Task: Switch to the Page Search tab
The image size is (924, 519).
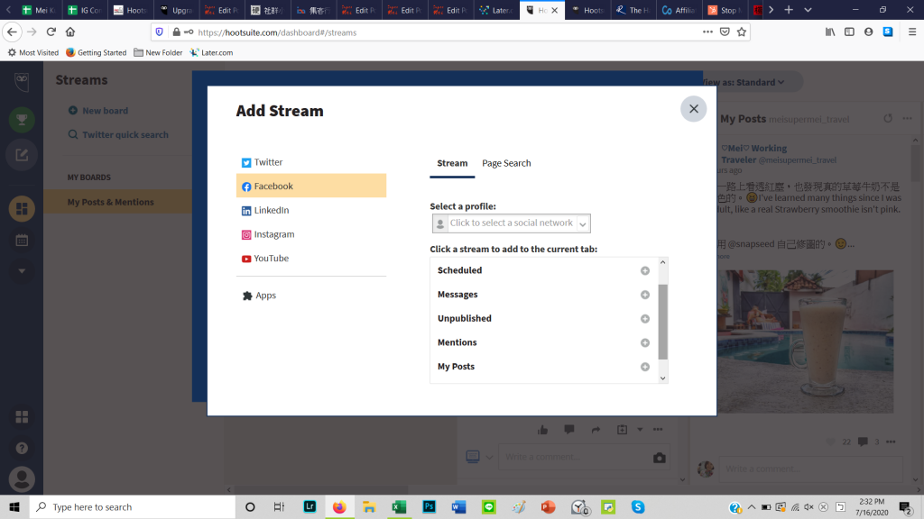Action: pos(506,163)
